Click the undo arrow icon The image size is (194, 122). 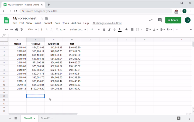coord(6,30)
